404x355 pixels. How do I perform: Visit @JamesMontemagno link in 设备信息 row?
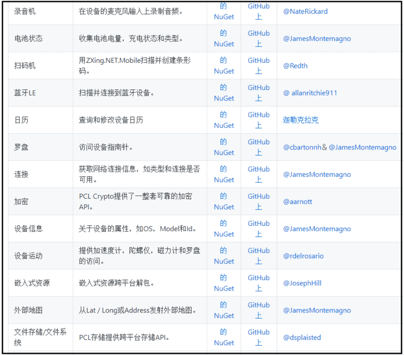pos(317,229)
